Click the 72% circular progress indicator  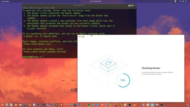(123, 80)
